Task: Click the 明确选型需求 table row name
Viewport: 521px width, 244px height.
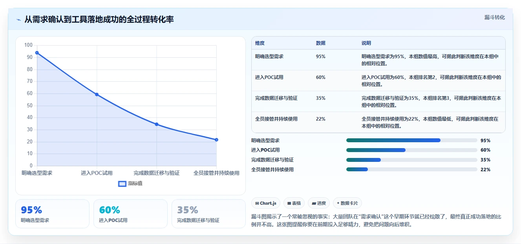Action: 269,57
